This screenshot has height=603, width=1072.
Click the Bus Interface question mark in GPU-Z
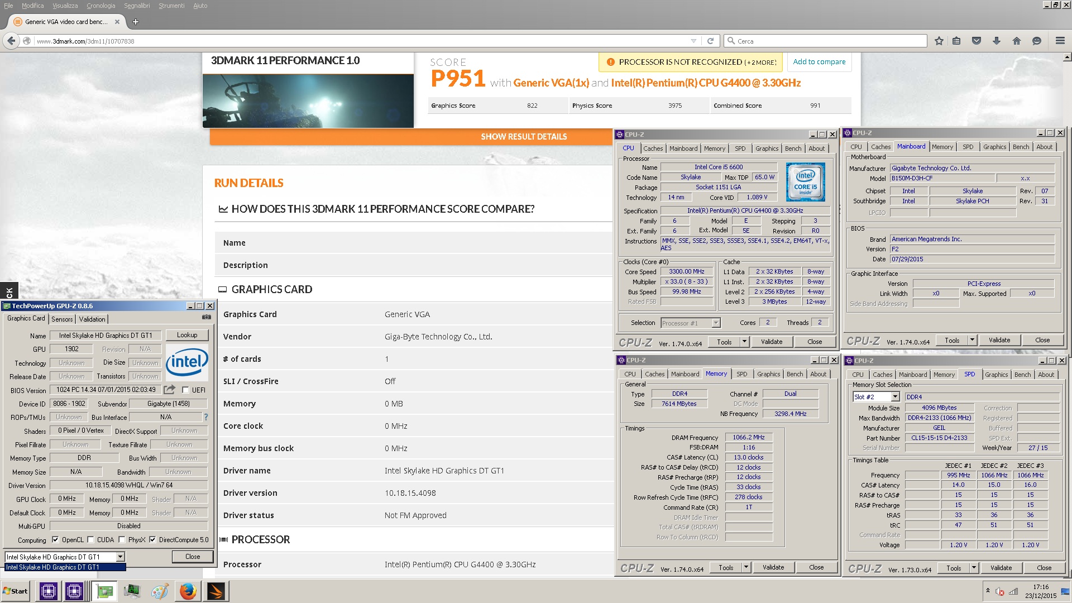click(206, 417)
